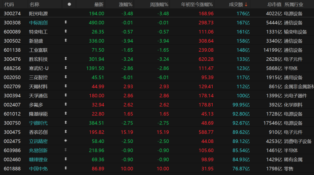Click industry 光电子器件
The height and width of the screenshot is (175, 314).
coord(295,96)
